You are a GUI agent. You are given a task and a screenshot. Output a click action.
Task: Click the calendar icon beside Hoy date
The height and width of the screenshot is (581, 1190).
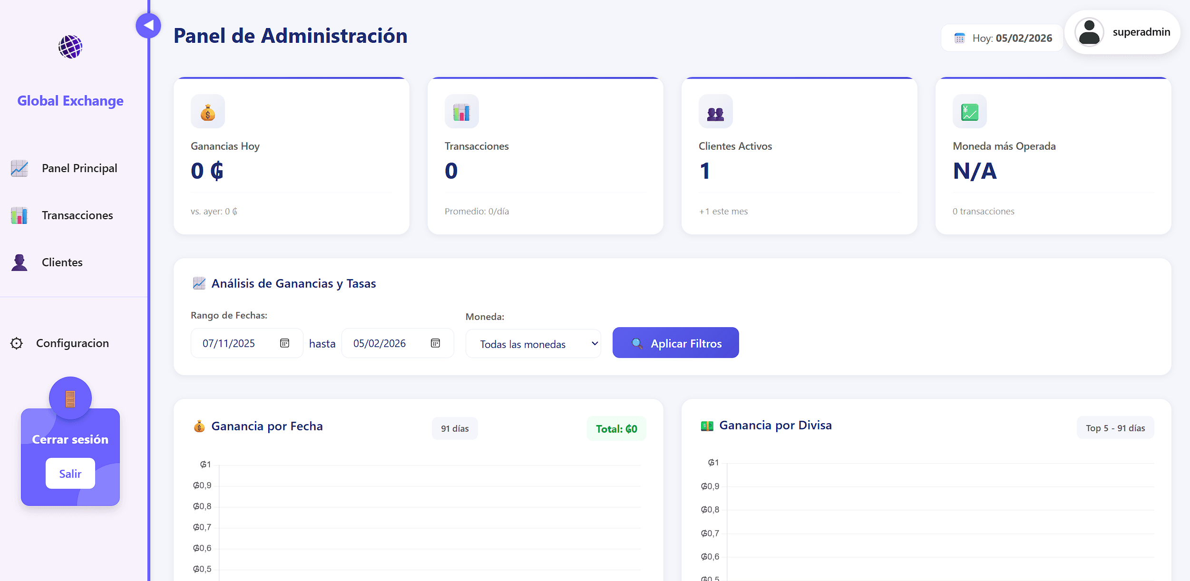click(960, 38)
